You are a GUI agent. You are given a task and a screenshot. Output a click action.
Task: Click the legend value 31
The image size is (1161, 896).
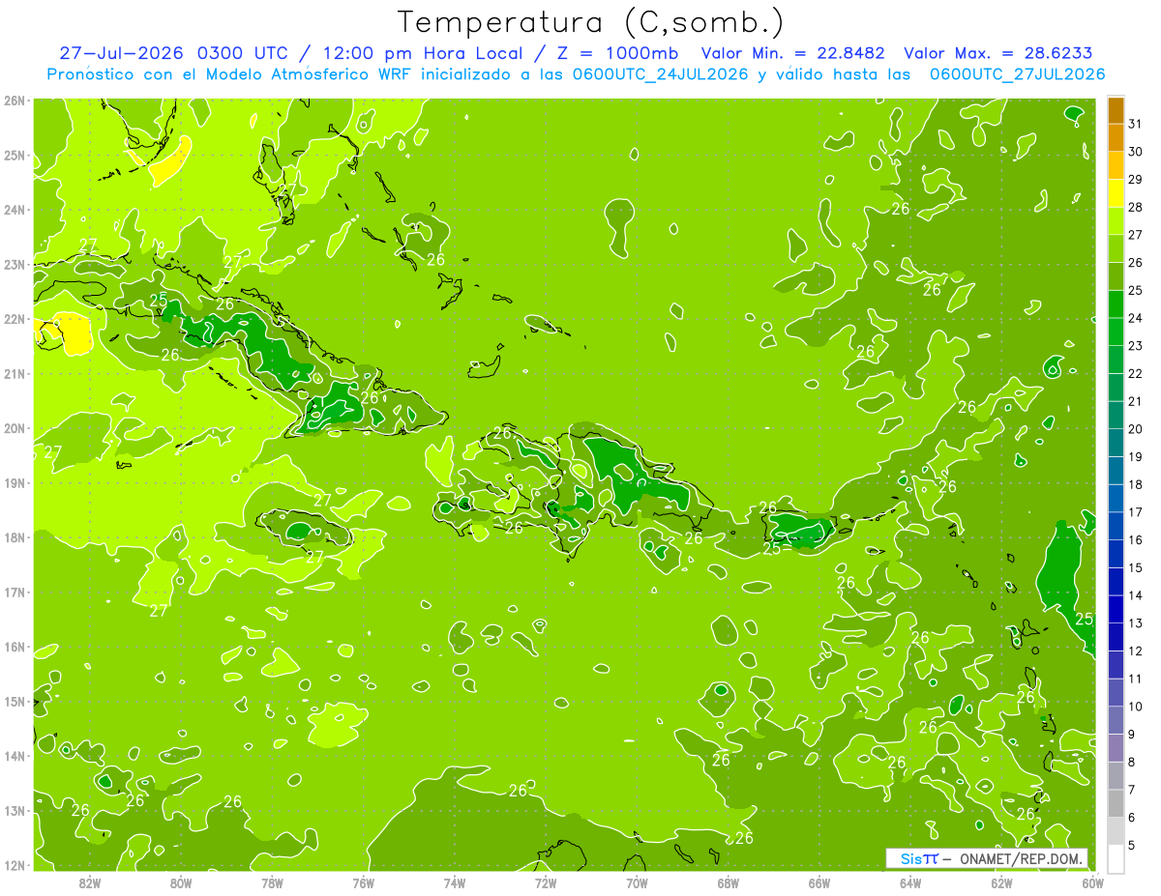click(1136, 124)
